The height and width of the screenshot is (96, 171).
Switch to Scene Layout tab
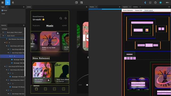point(149,10)
